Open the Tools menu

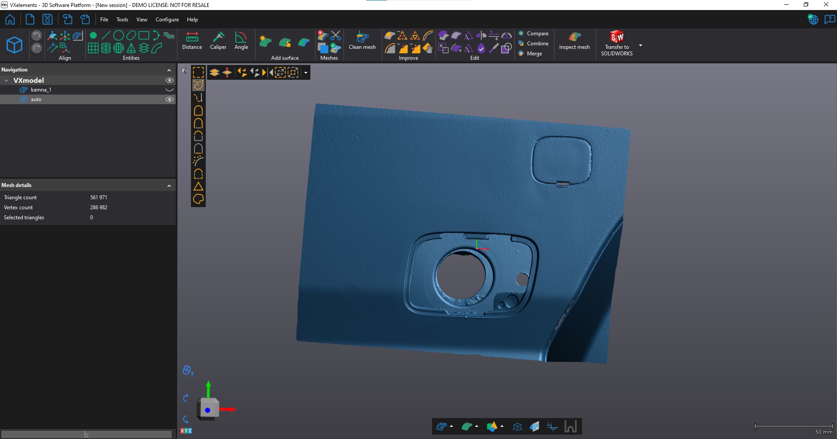point(122,20)
